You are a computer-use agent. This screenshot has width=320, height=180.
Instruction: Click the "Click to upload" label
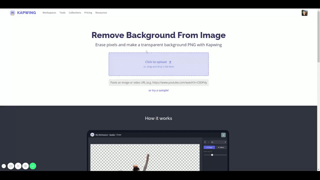[x=156, y=62]
